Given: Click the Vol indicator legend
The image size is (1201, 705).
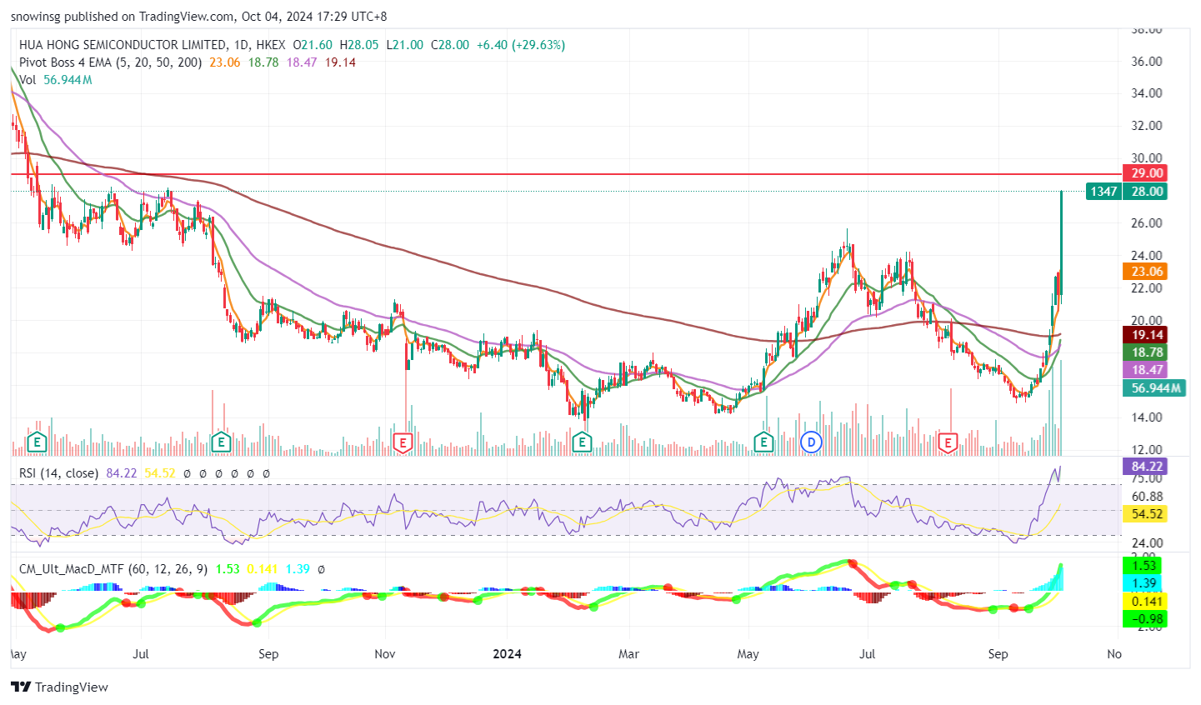Looking at the screenshot, I should click(x=28, y=80).
